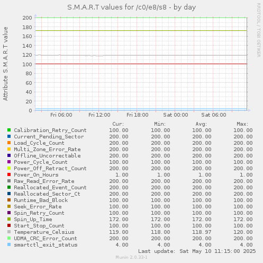Click the Power_Cycle_Count purple legend swatch

pos(9,162)
